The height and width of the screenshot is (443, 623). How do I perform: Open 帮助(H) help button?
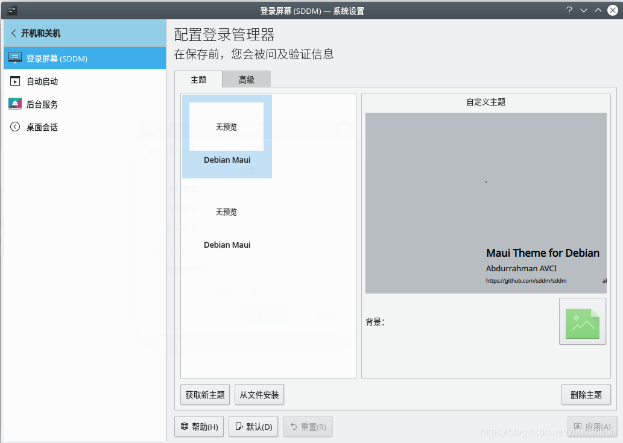pos(199,426)
